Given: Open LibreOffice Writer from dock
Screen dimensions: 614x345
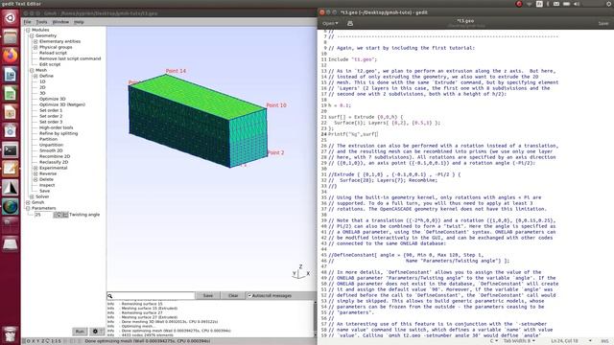Looking at the screenshot, I should click(11, 75).
